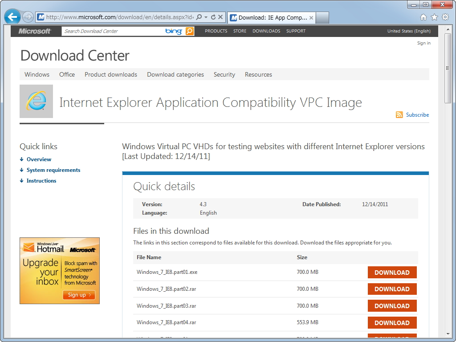Image resolution: width=456 pixels, height=342 pixels.
Task: Select the Security navigation item
Action: tap(224, 74)
